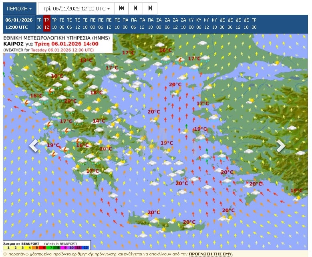Select the highlighted ΤΡ 12 time slot
The width and height of the screenshot is (312, 257).
pos(47,24)
